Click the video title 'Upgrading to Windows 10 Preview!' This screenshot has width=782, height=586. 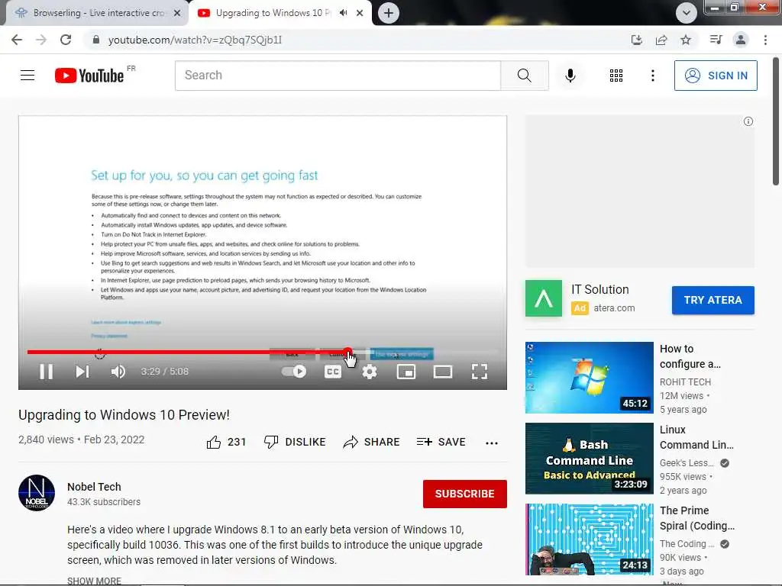point(124,415)
